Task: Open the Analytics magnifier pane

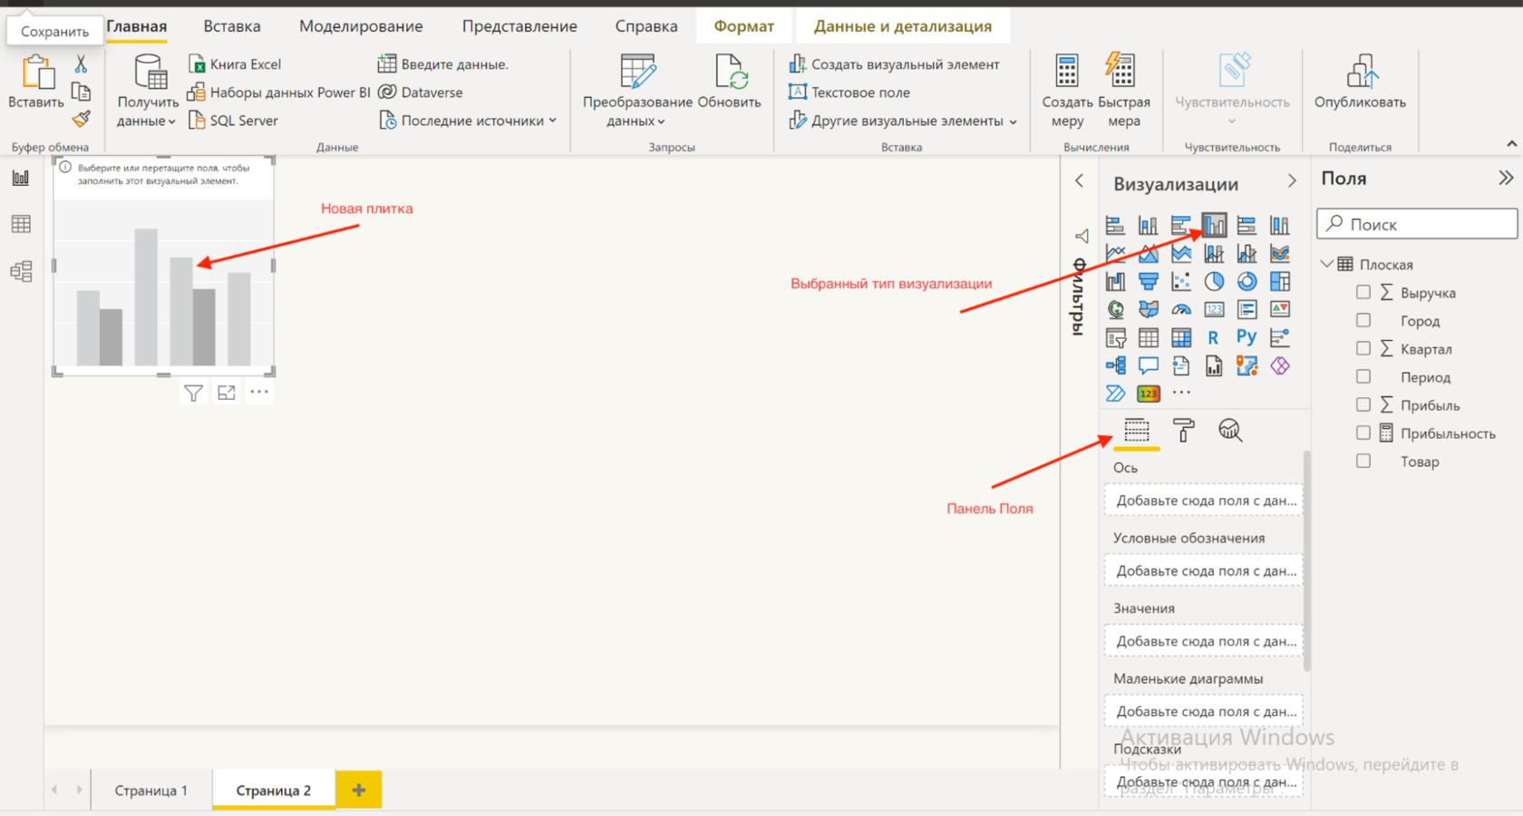Action: [x=1230, y=430]
